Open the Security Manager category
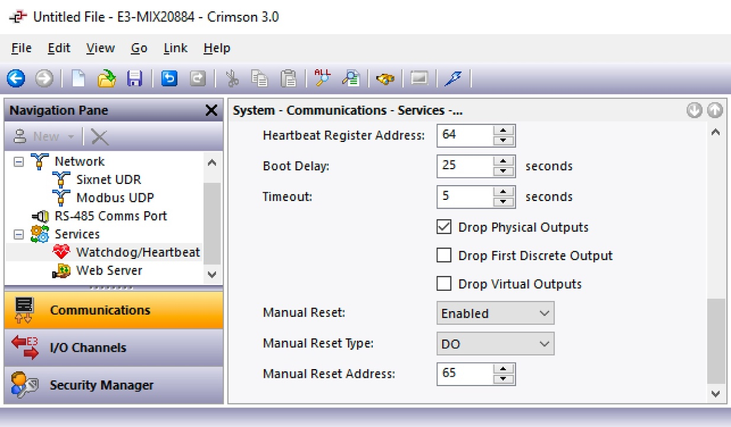 (114, 385)
